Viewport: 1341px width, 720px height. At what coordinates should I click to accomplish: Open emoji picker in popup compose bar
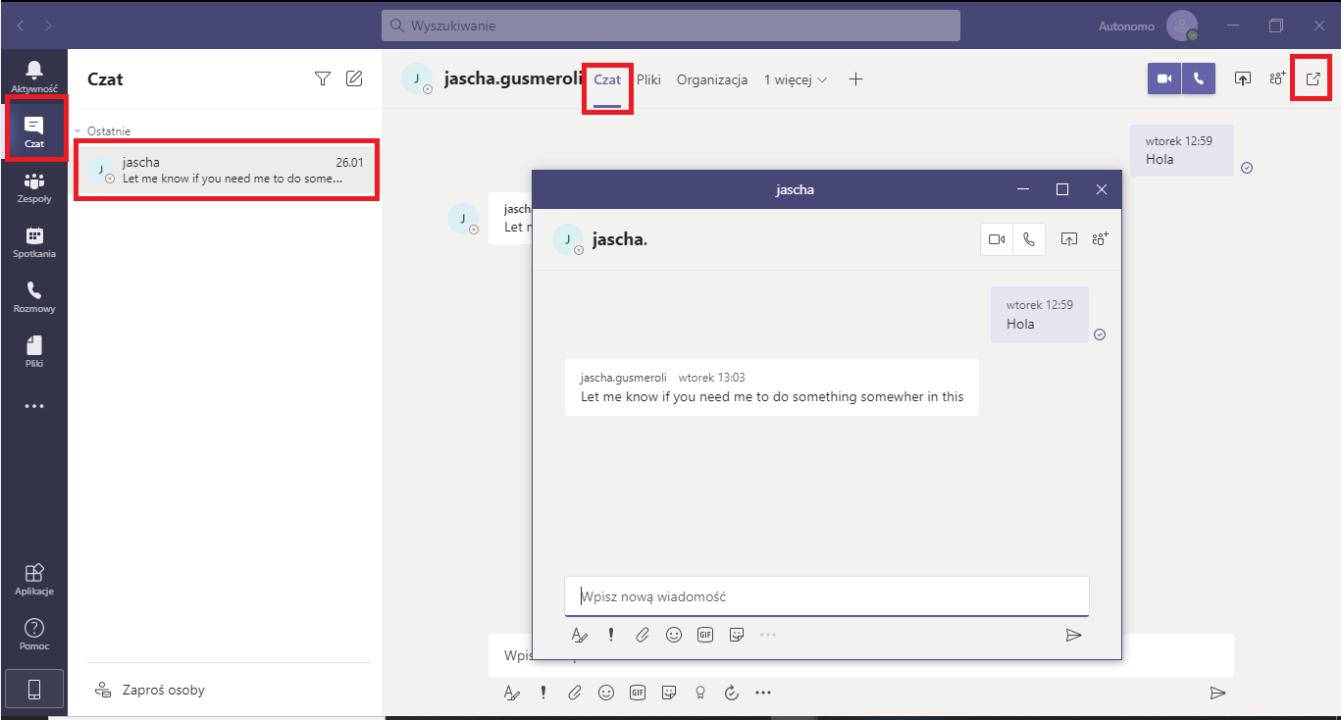coord(674,636)
